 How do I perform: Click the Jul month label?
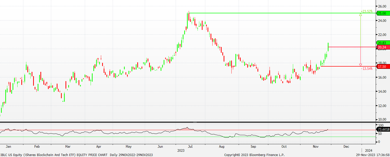[190, 146]
